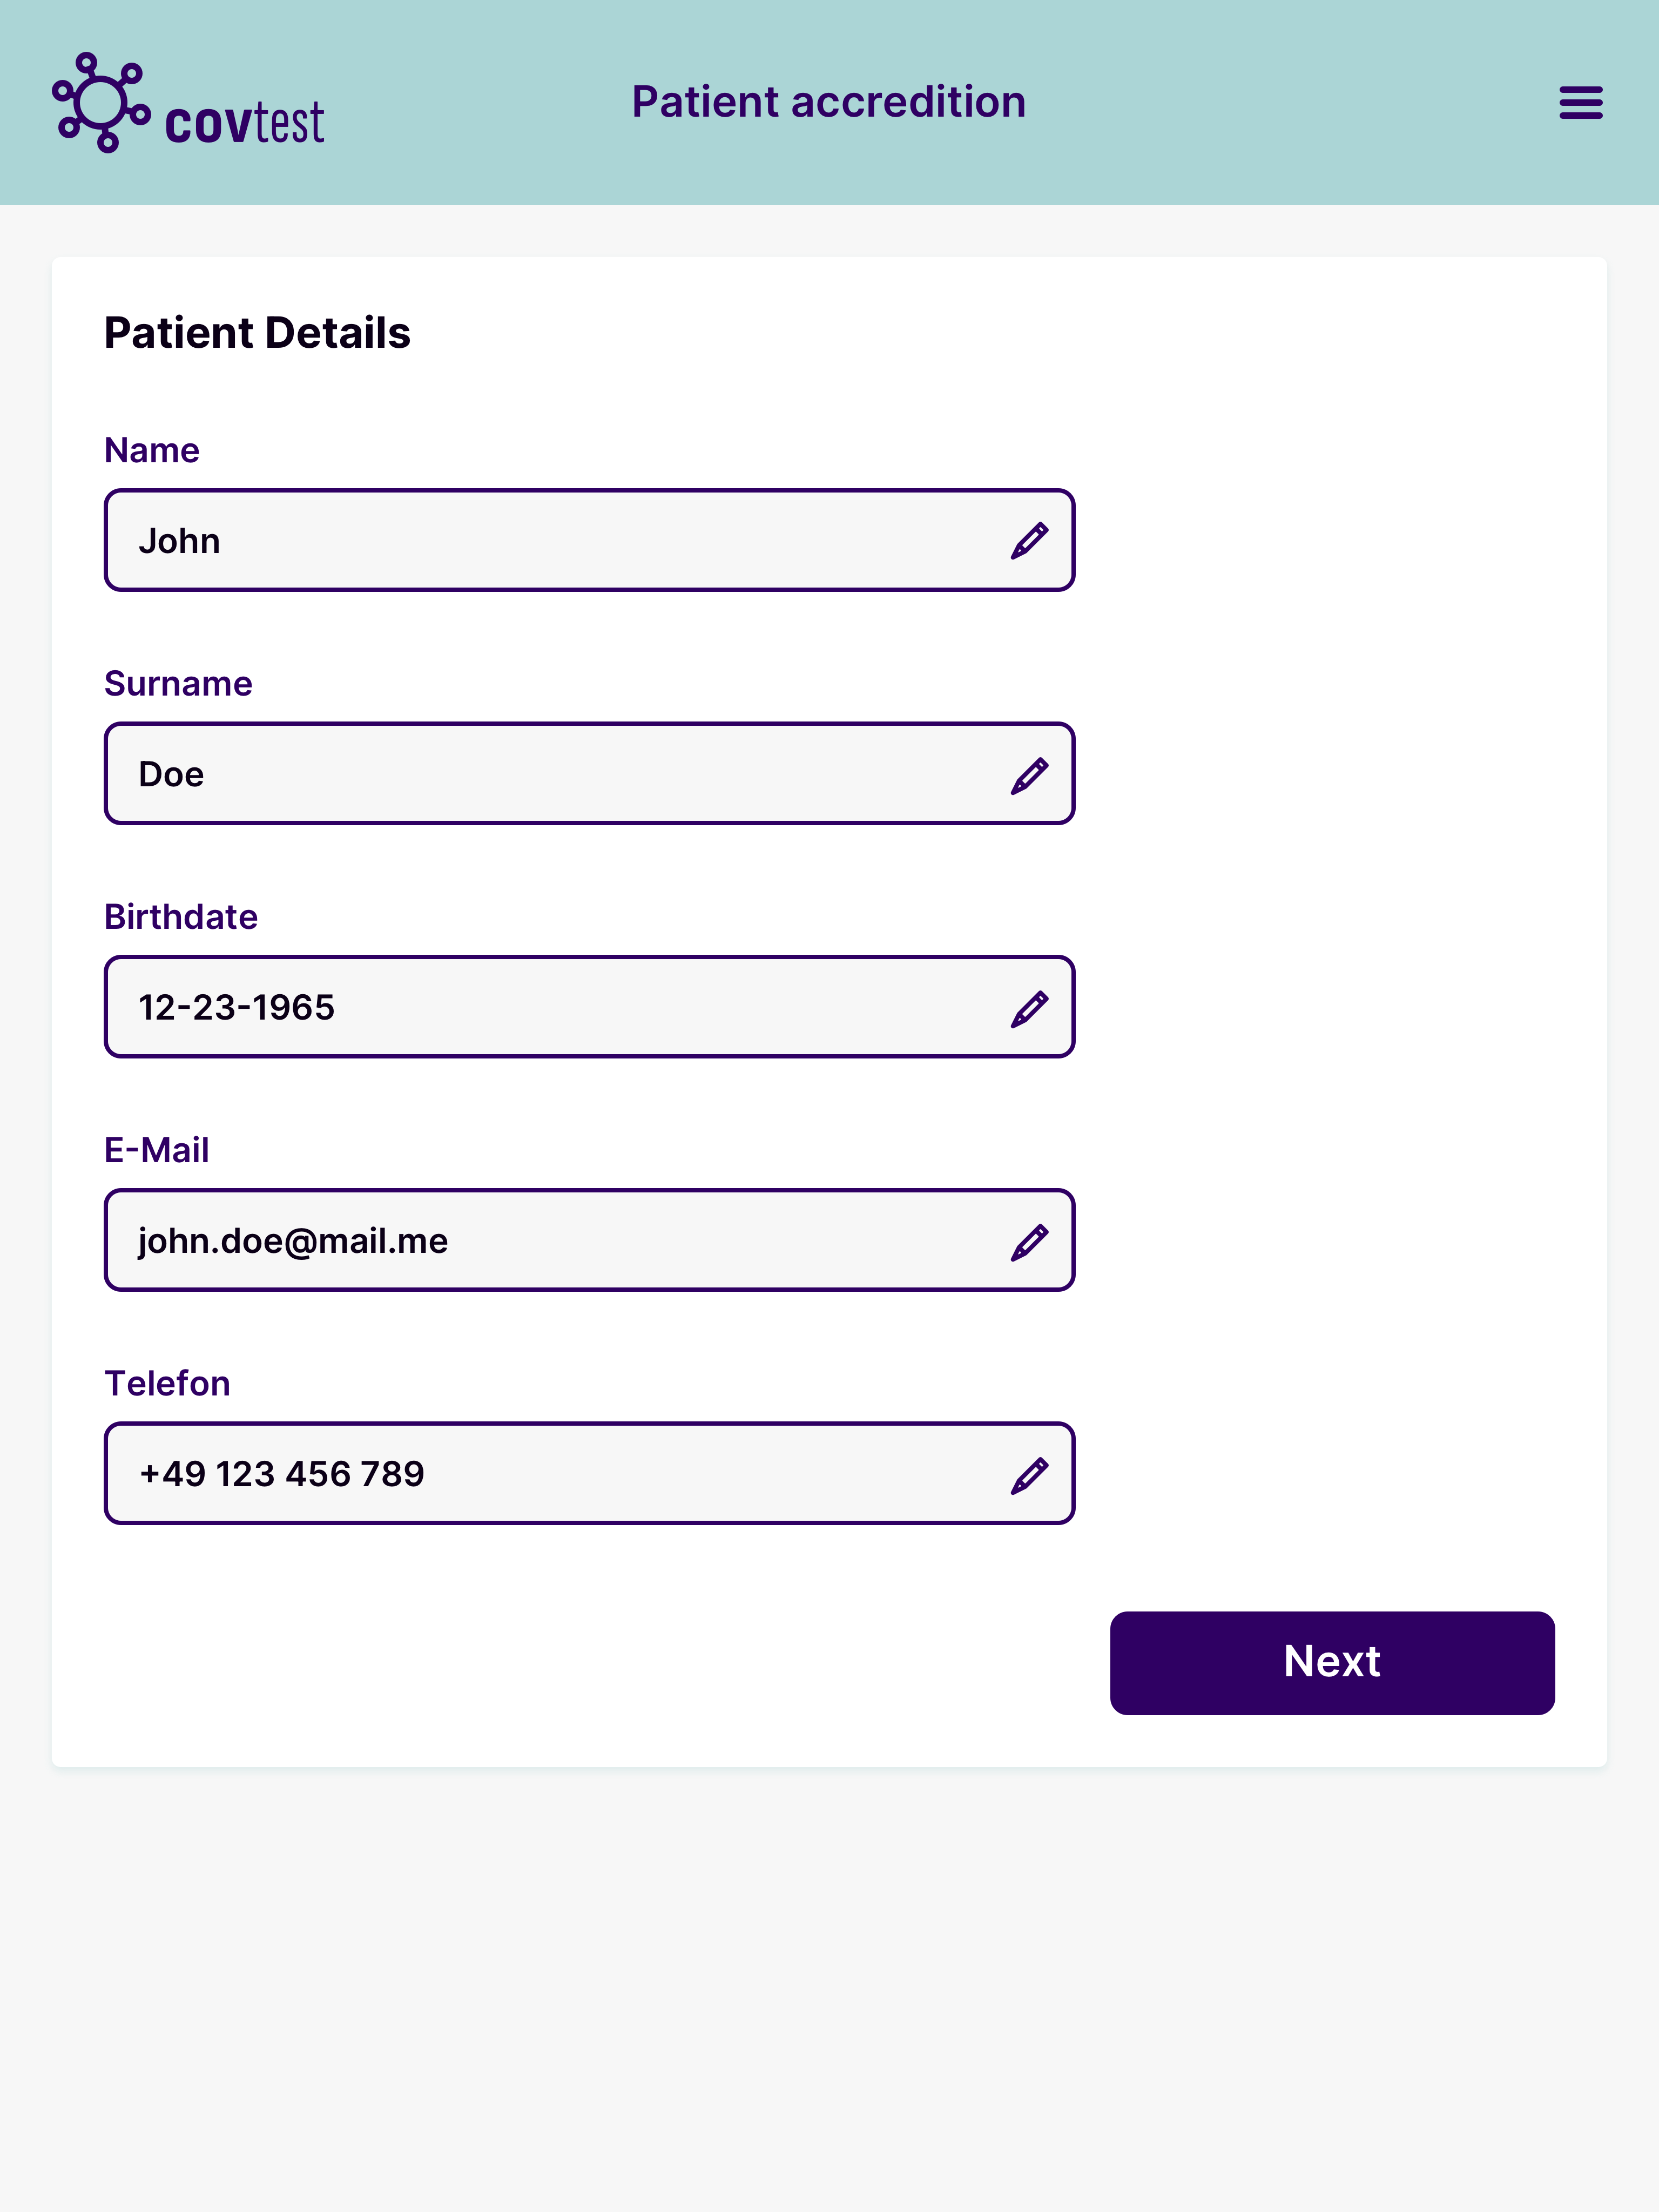Image resolution: width=1659 pixels, height=2212 pixels.
Task: Click the Name field label
Action: coord(152,451)
